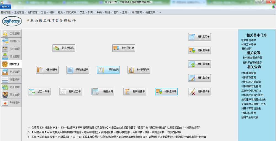The height and width of the screenshot is (141, 276).
Task: Open the 系统 menu
Action: (100, 12)
